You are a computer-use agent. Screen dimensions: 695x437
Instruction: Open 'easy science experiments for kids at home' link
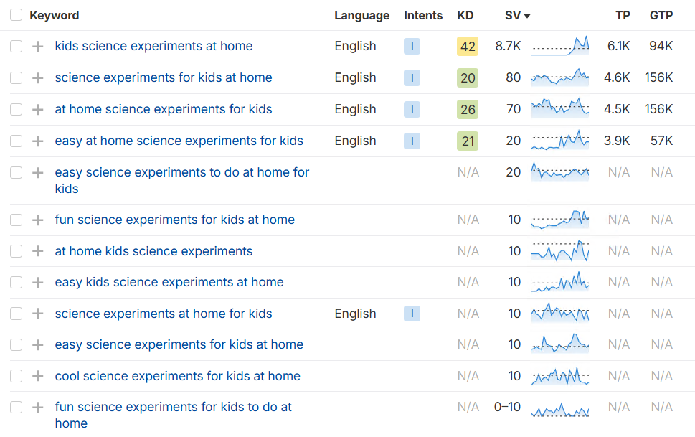(179, 344)
